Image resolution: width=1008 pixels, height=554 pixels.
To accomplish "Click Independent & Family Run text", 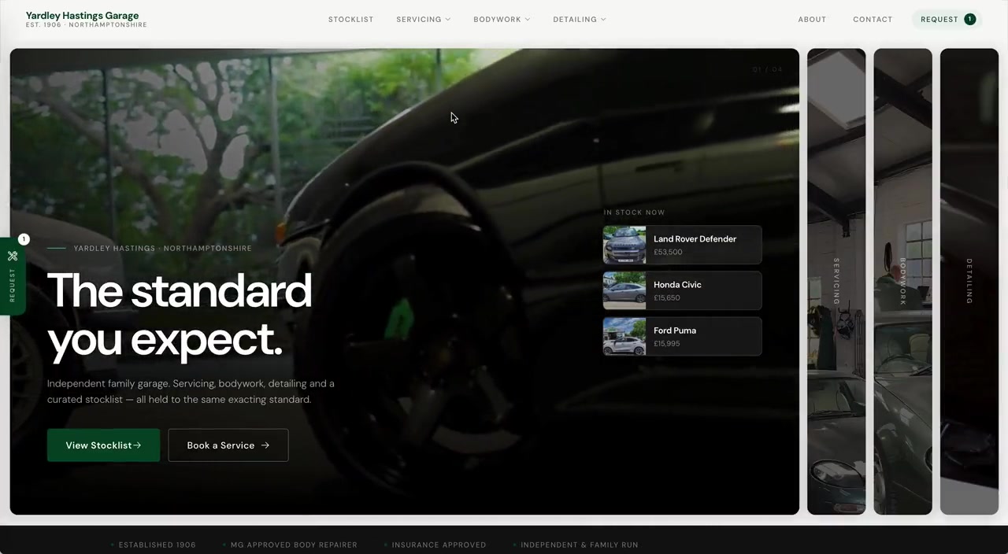I will click(x=579, y=545).
